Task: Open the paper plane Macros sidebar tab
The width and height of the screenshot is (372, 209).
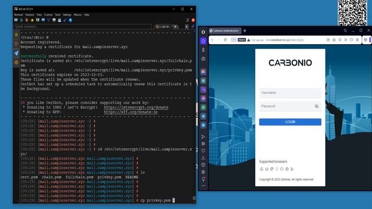Action: click(x=16, y=53)
